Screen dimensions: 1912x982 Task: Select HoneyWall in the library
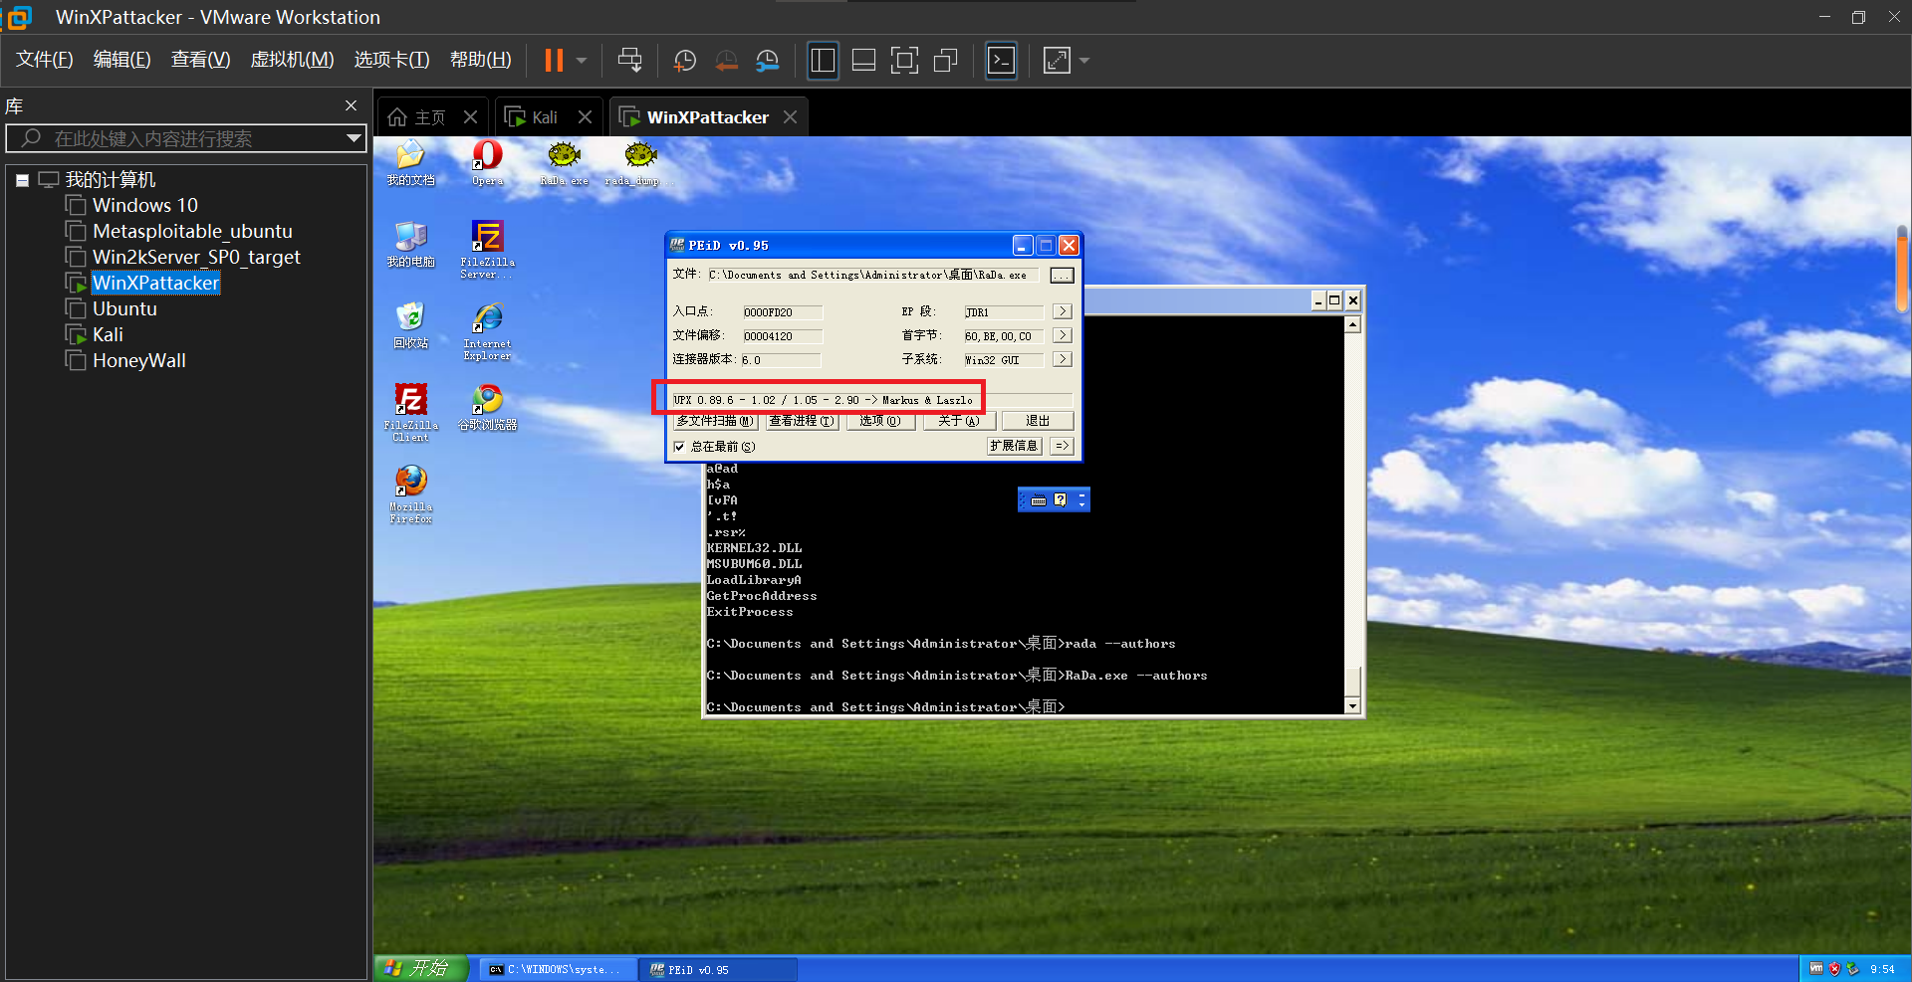[x=139, y=360]
